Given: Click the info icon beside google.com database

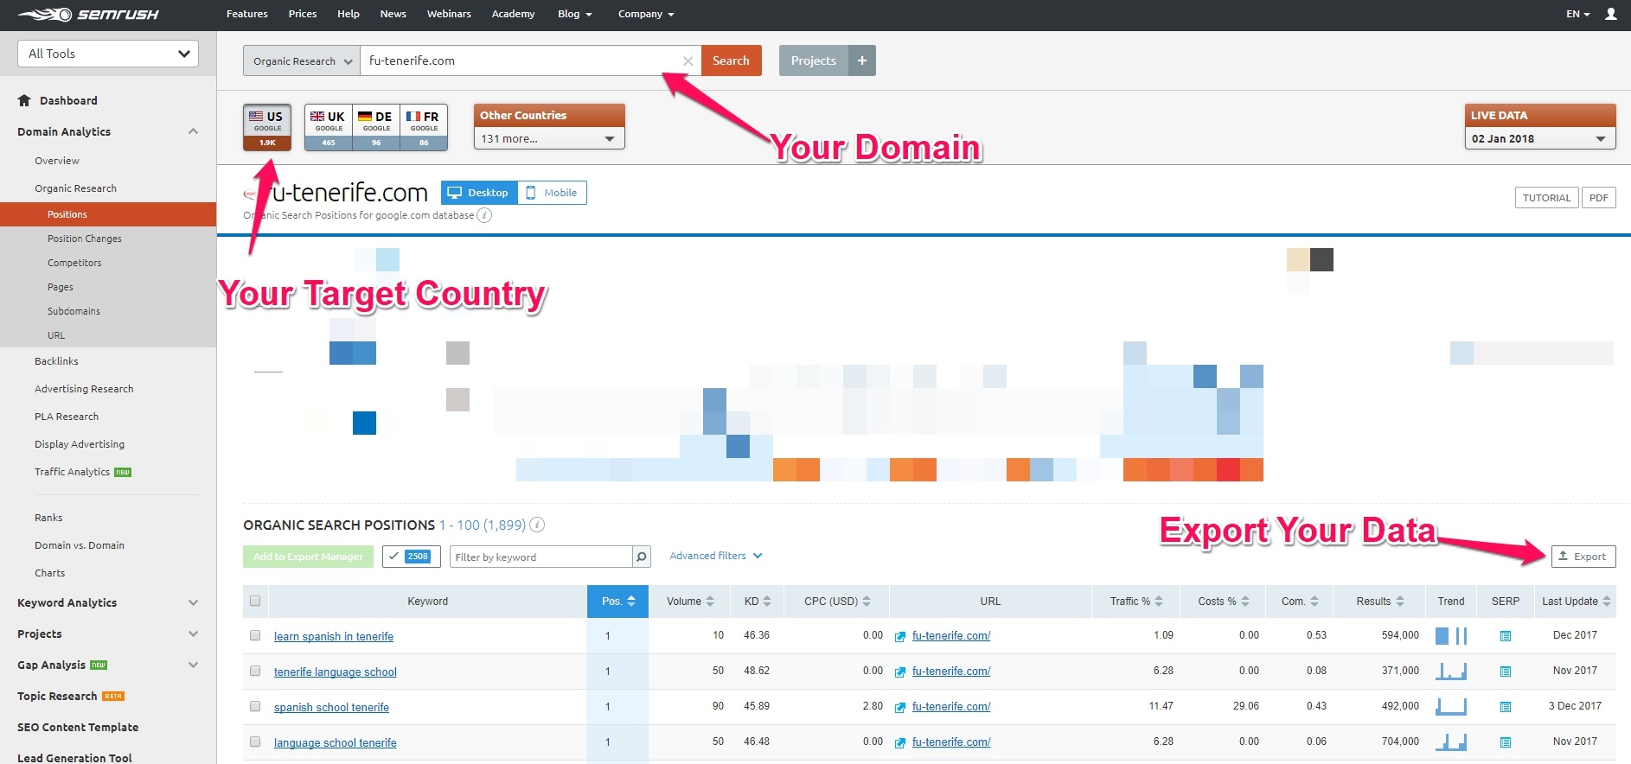Looking at the screenshot, I should pos(484,215).
